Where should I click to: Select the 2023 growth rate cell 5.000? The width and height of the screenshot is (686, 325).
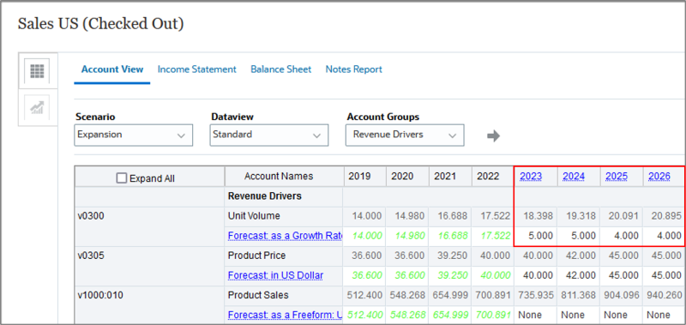[x=536, y=236]
